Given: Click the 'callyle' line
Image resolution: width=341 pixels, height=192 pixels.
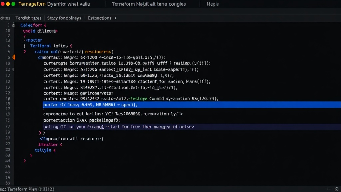Looking at the screenshot, I should (45, 150).
